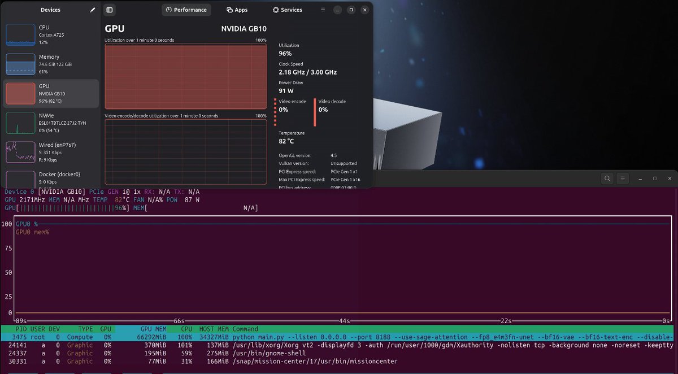The width and height of the screenshot is (678, 374).
Task: Switch to the Performance tab
Action: pyautogui.click(x=186, y=10)
